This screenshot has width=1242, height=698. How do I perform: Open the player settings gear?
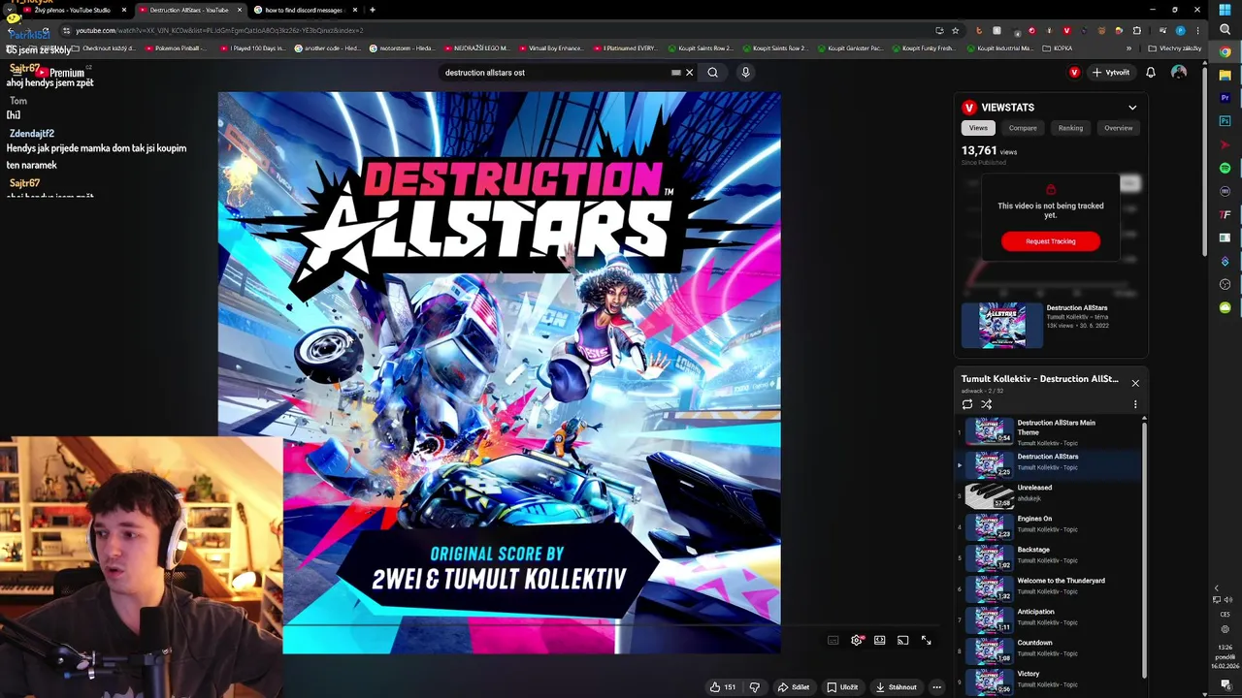click(x=857, y=641)
